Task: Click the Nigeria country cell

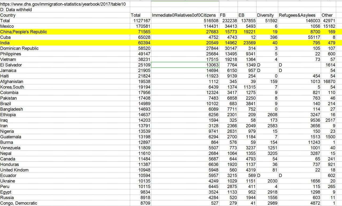Action: point(65,131)
